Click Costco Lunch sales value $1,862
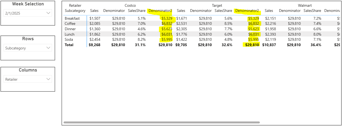 point(95,34)
